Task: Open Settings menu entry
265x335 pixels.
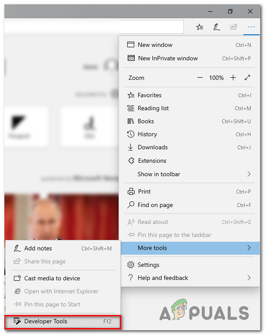Action: coord(189,265)
